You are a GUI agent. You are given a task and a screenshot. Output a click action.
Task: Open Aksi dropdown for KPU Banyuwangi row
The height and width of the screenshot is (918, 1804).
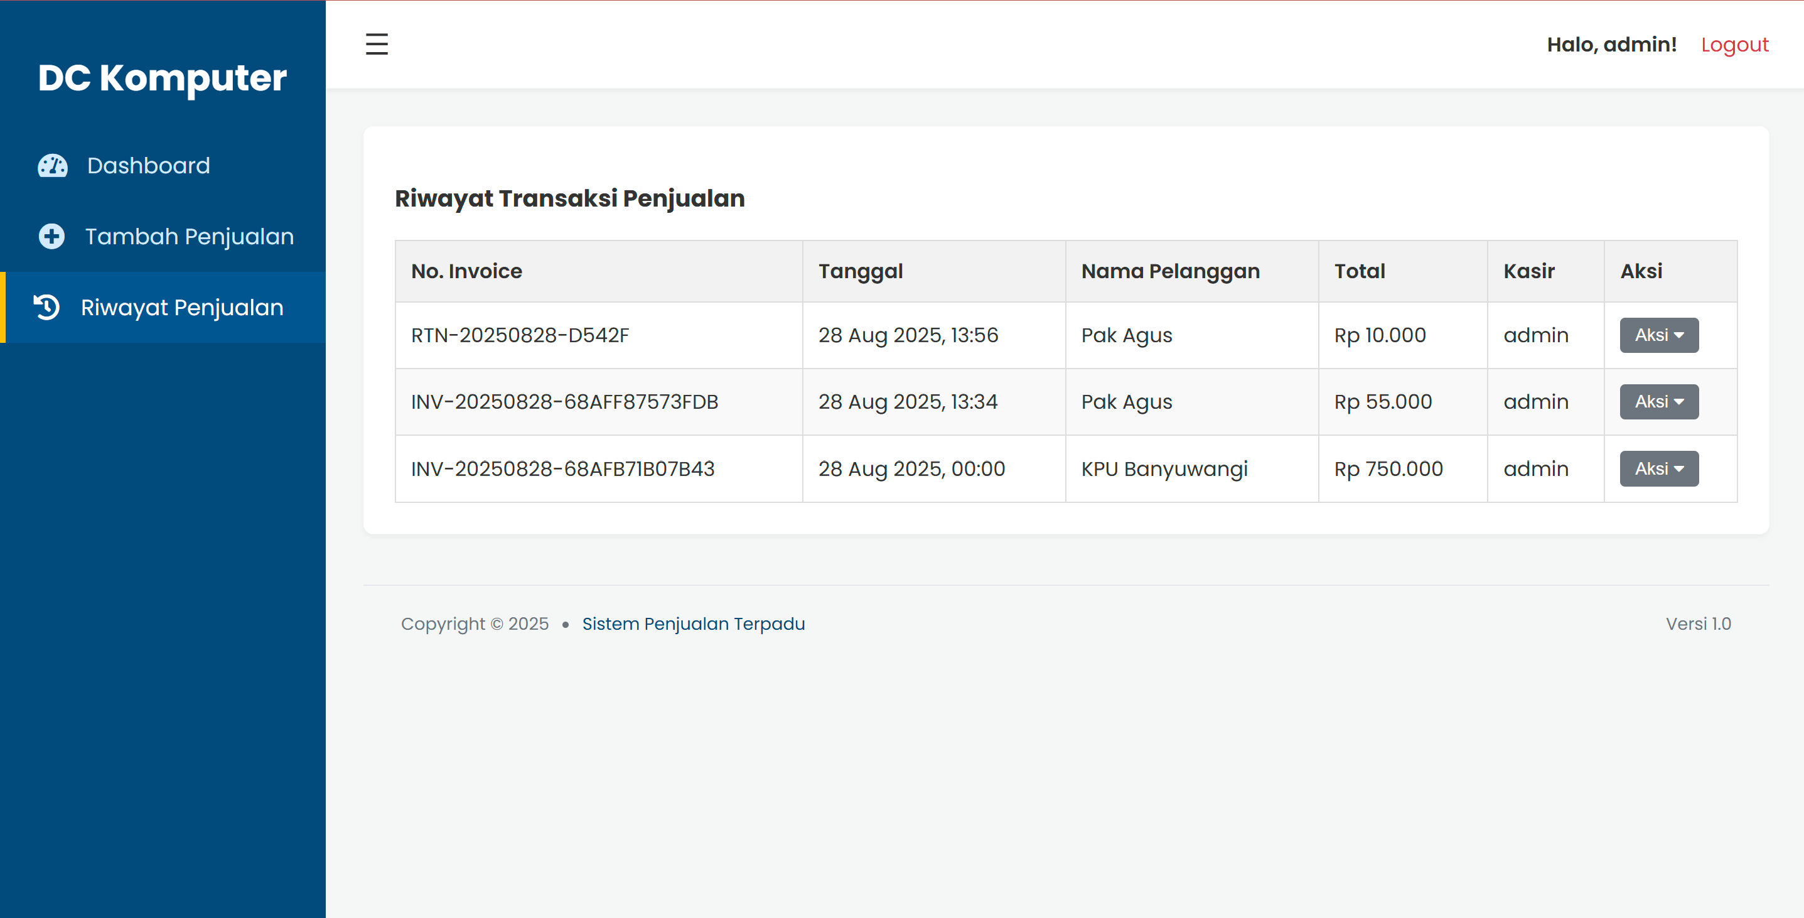tap(1658, 469)
